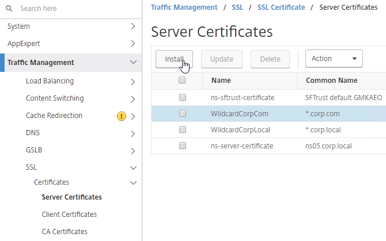Image resolution: width=386 pixels, height=241 pixels.
Task: Click the SFTrust default GMKAEO cell
Action: click(344, 98)
